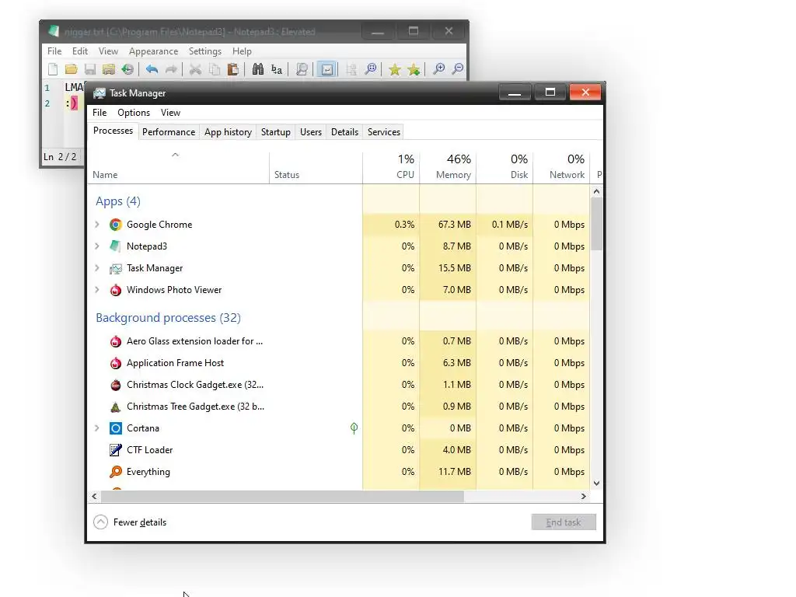Click the Favorites star icon in Notepad3

[x=394, y=69]
